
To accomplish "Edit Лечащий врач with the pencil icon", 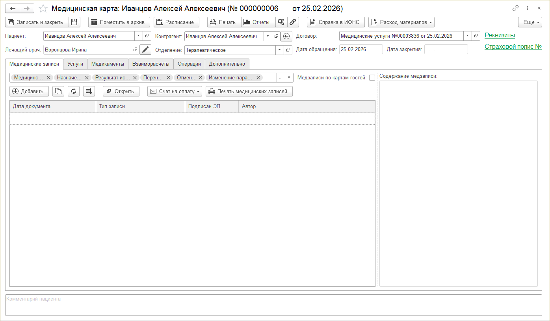I will tap(145, 50).
